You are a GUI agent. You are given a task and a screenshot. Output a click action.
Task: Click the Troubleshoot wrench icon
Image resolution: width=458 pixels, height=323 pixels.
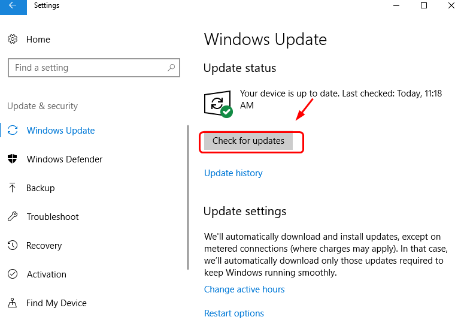[13, 217]
